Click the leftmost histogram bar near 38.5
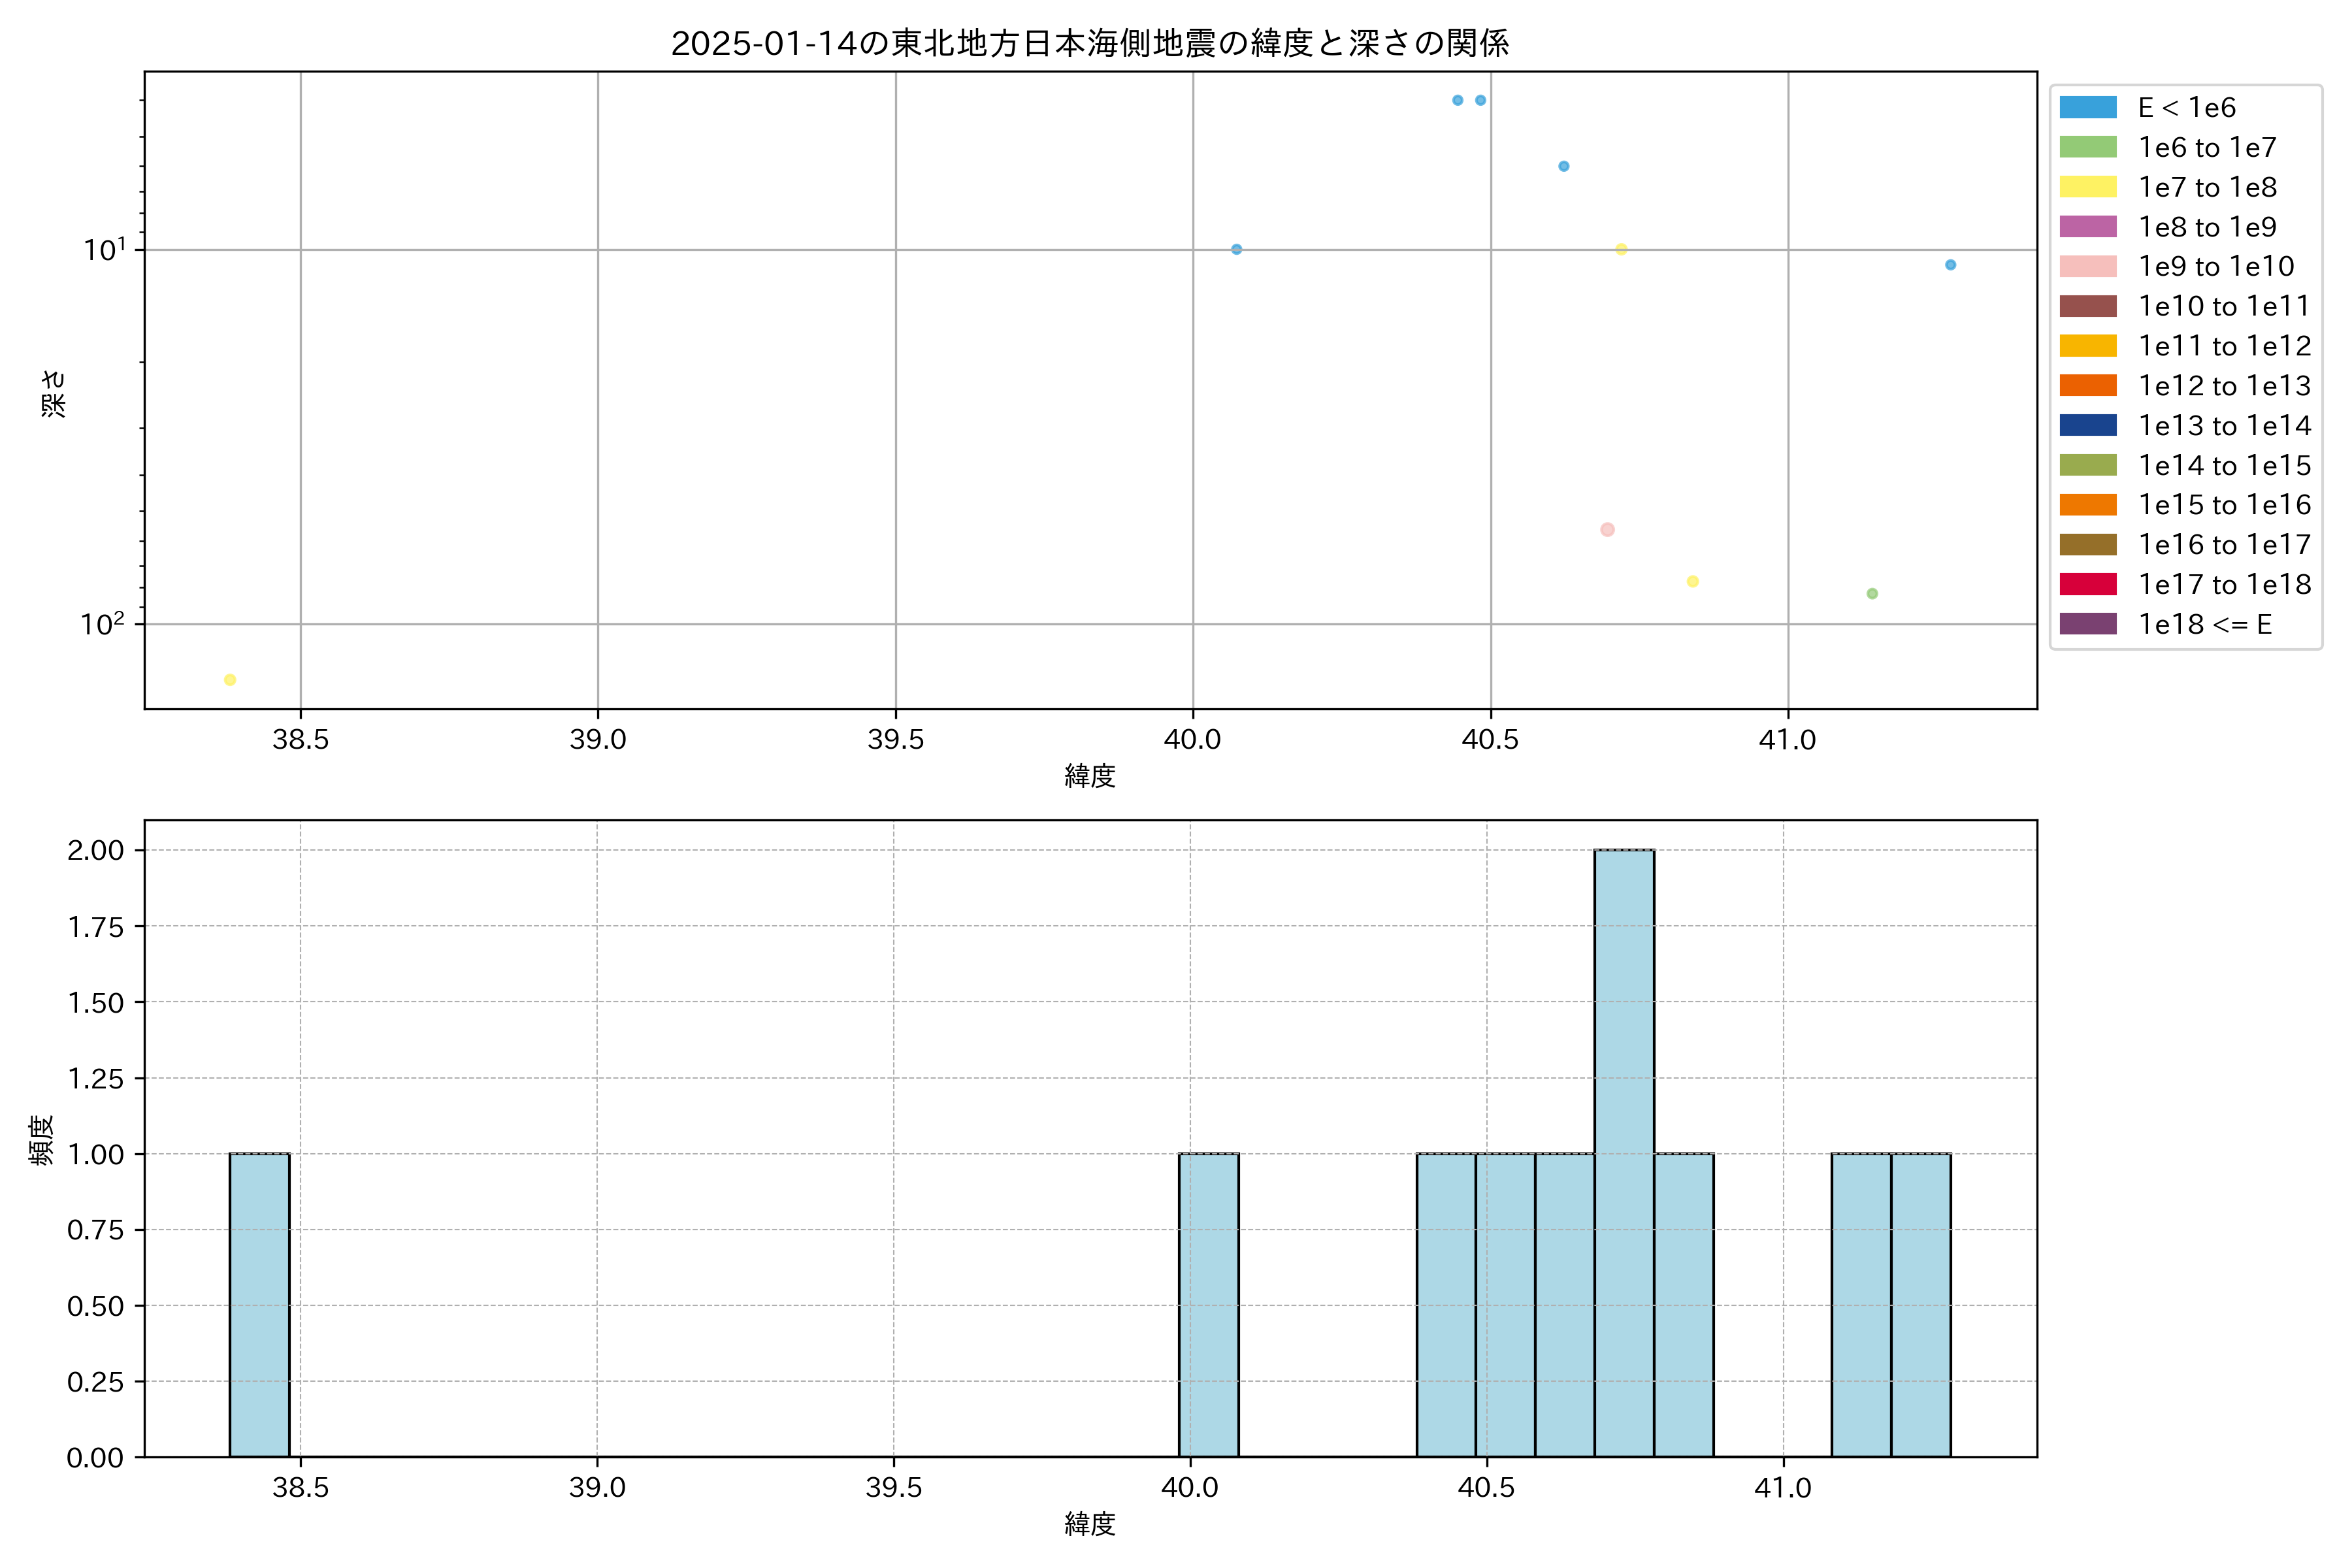This screenshot has width=2352, height=1568. (259, 1304)
